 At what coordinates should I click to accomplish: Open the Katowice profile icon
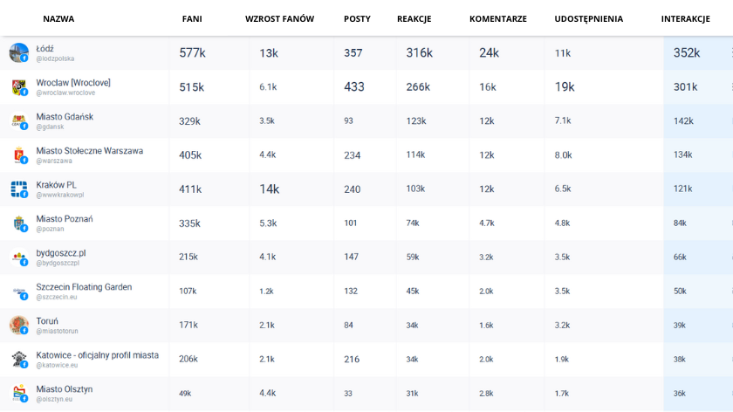[18, 359]
